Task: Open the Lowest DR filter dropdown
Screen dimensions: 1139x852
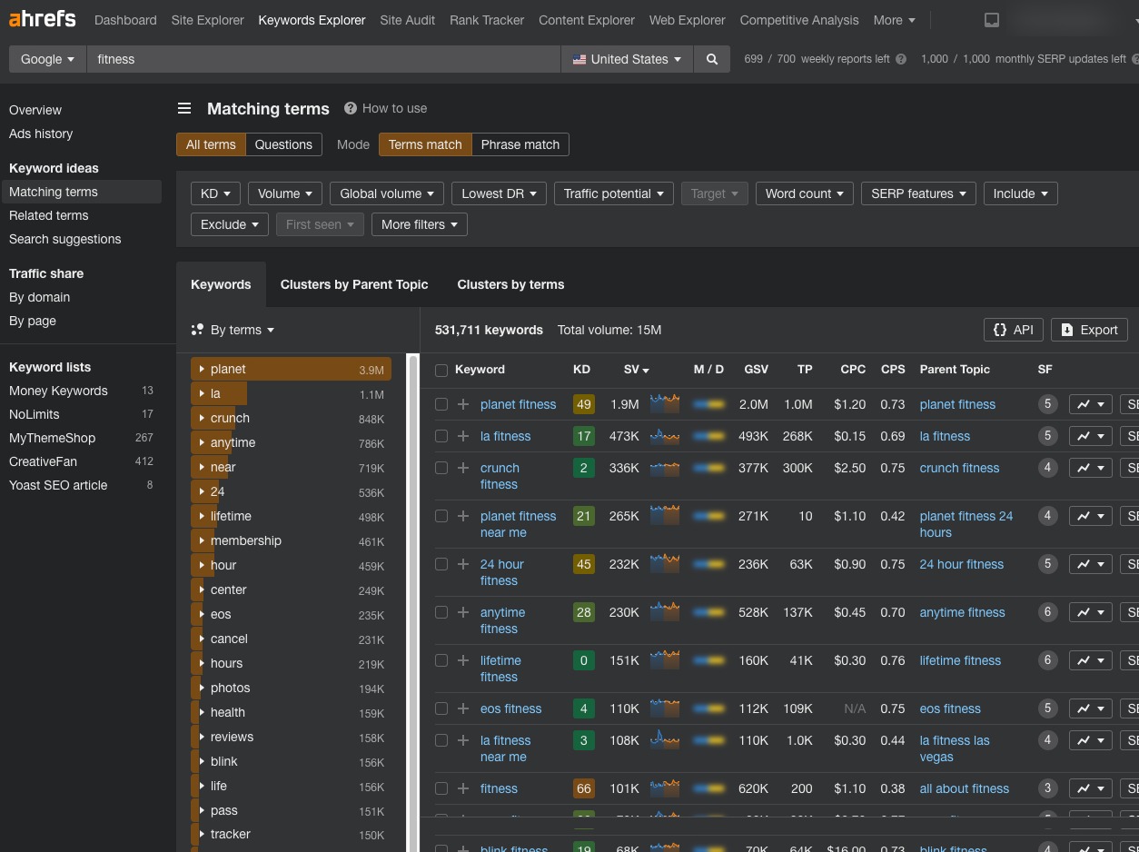Action: [499, 193]
